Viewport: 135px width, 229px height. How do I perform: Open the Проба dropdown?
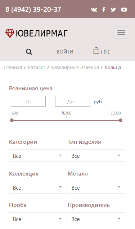tap(38, 219)
